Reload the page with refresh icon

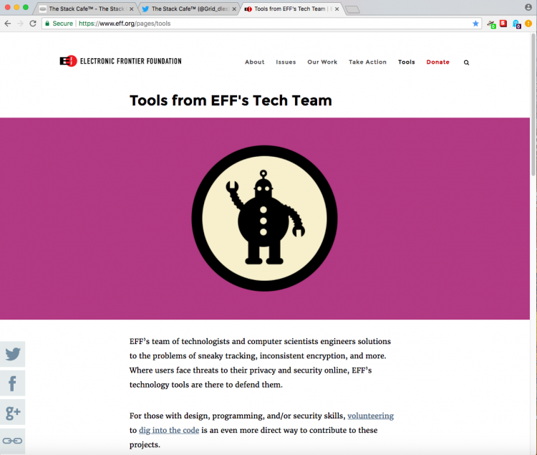click(33, 24)
